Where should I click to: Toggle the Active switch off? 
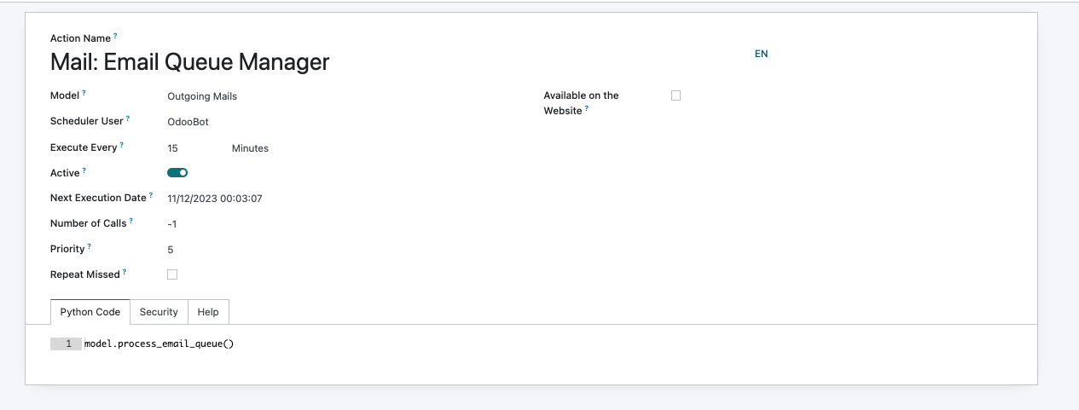[x=177, y=173]
